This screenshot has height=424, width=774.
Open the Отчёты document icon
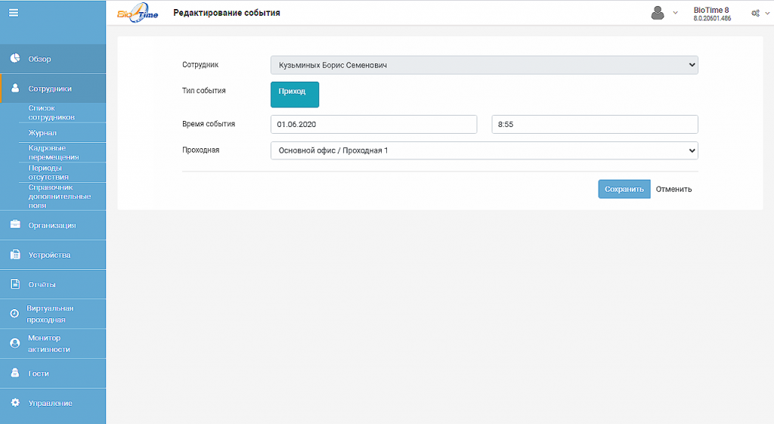[15, 284]
